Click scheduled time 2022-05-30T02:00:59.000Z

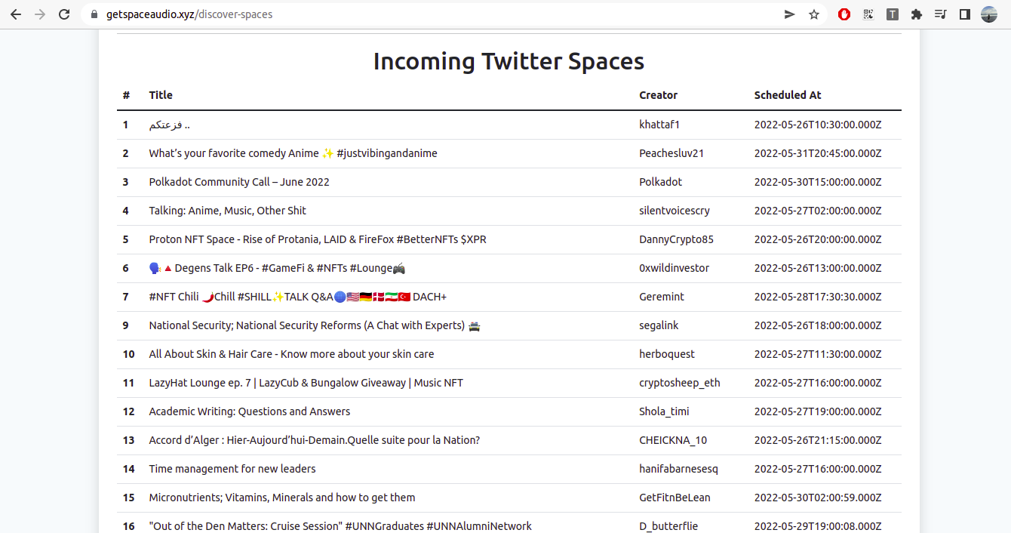[x=818, y=498]
